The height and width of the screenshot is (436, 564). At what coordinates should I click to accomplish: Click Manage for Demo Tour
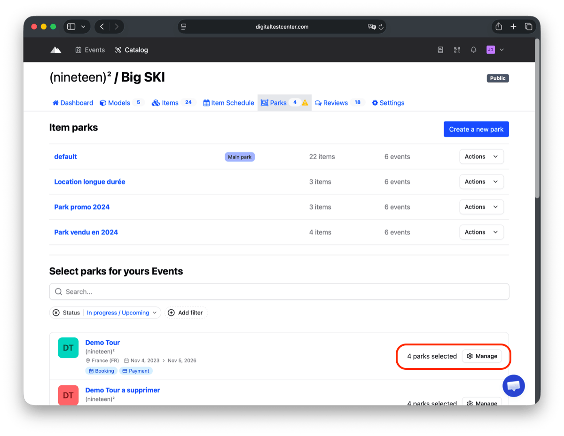pyautogui.click(x=482, y=356)
